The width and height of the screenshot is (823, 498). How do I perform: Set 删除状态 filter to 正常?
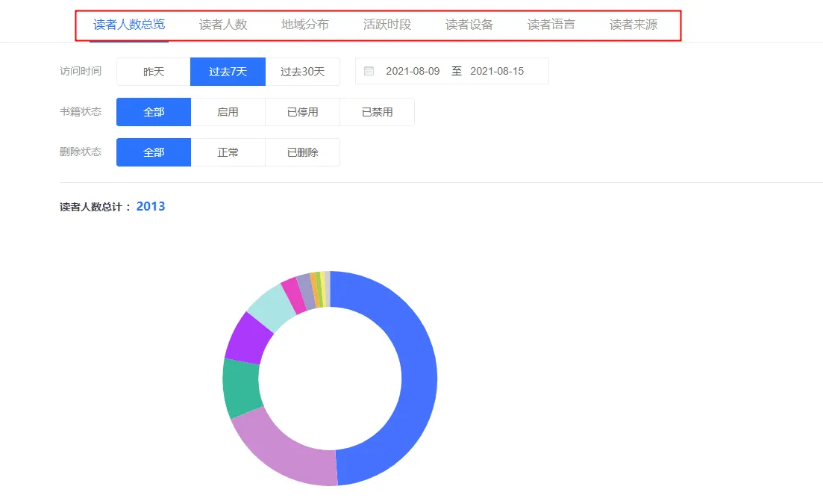[228, 152]
